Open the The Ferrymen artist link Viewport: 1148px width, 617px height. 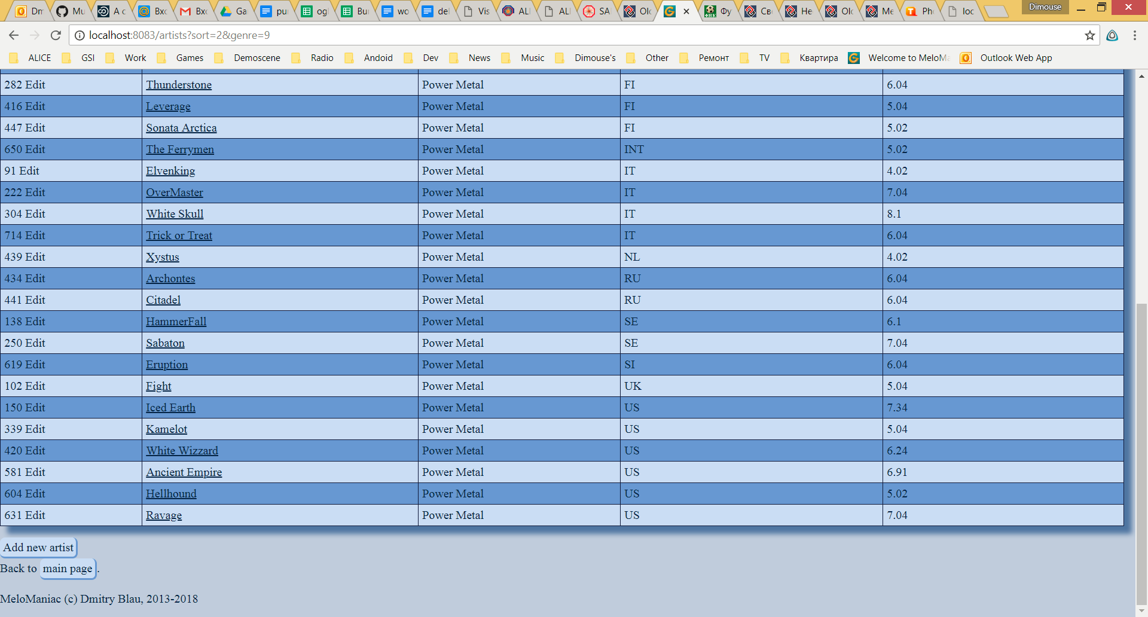coord(180,149)
